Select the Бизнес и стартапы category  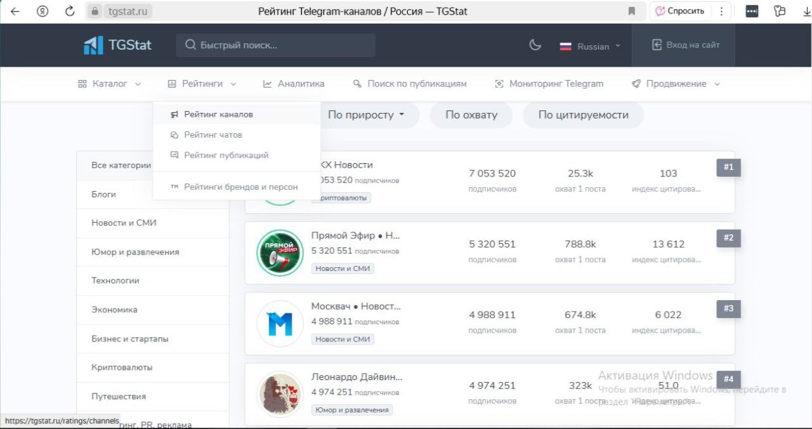153,338
